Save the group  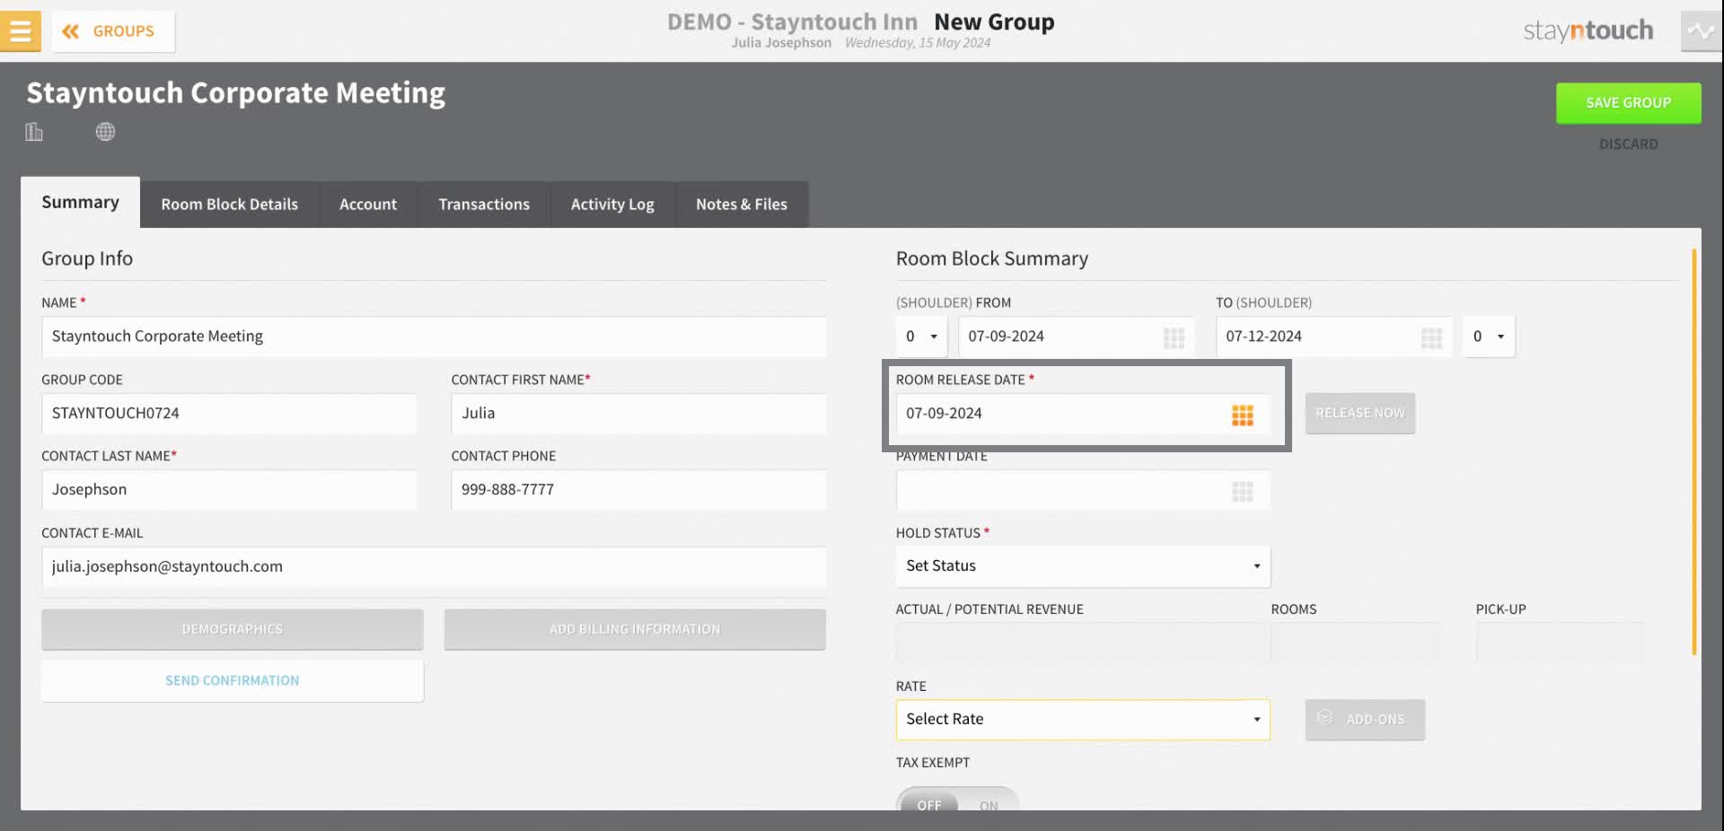point(1628,103)
